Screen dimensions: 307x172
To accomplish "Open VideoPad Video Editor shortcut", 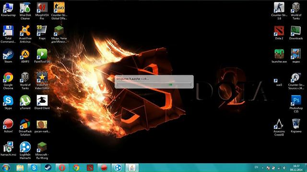I will click(42, 81).
